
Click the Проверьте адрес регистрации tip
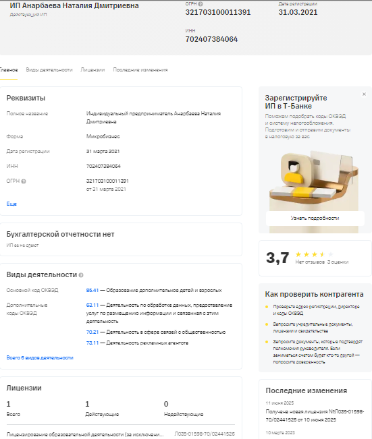316,310
